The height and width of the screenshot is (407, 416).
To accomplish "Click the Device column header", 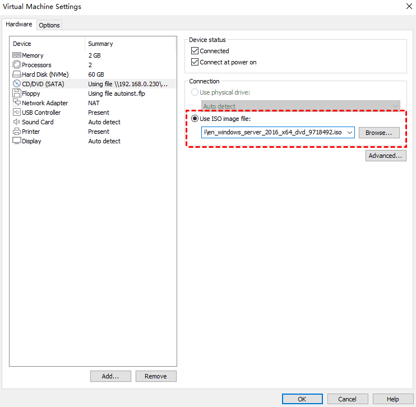I will click(x=22, y=44).
